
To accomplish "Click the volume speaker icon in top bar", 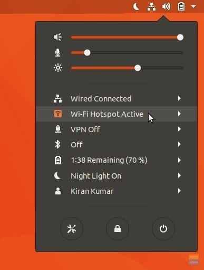I will point(166,7).
